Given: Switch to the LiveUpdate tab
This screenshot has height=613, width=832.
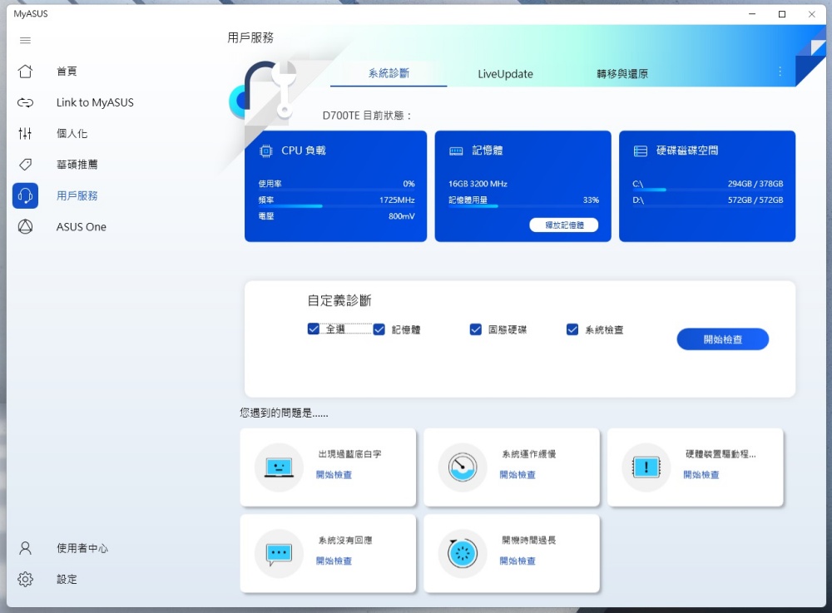Looking at the screenshot, I should (505, 74).
